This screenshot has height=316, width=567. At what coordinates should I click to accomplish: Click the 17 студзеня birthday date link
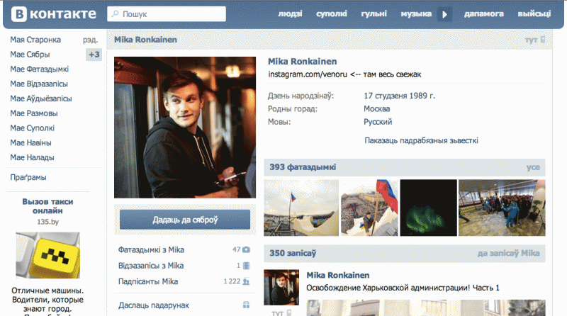point(386,96)
